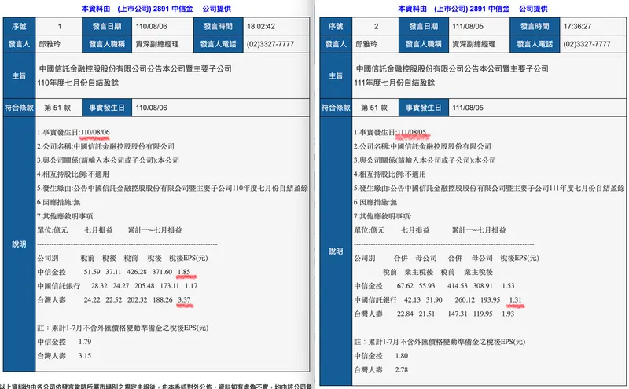Click the 22.52 value in the table

tap(113, 300)
